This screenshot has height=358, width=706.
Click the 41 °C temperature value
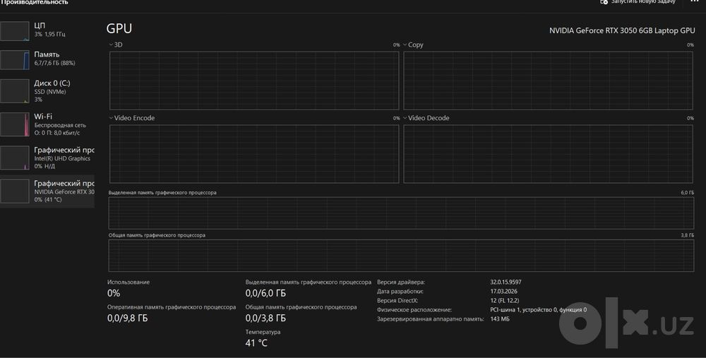coord(256,343)
